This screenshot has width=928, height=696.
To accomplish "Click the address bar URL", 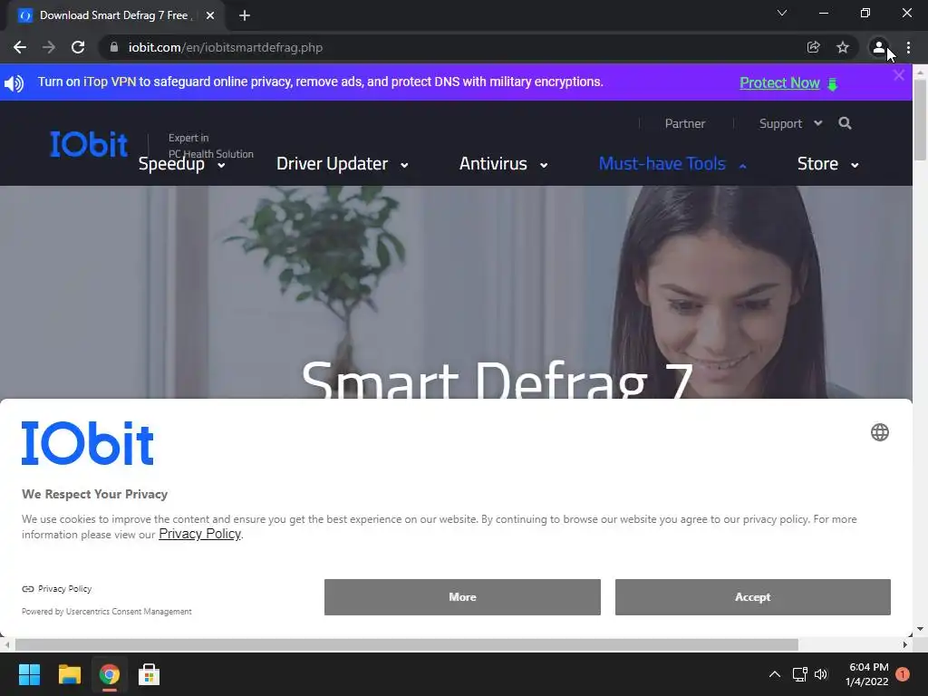I will pyautogui.click(x=226, y=47).
